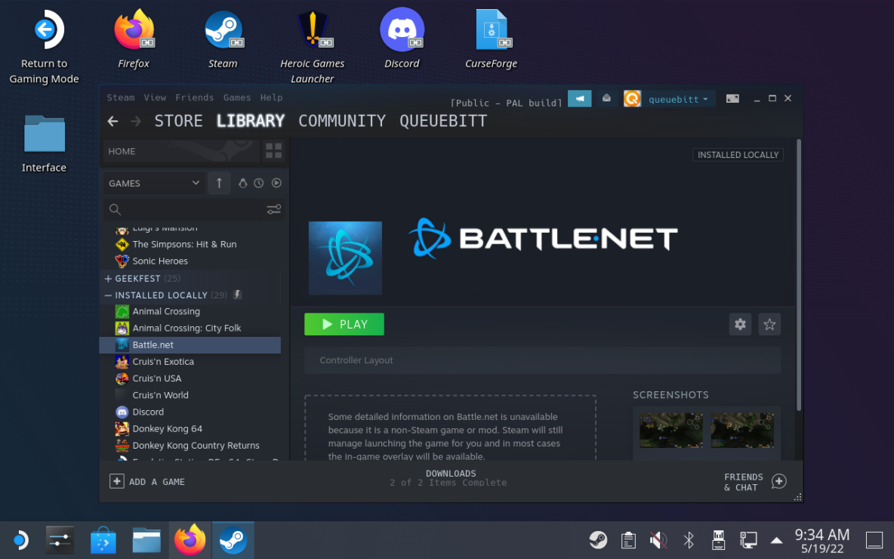This screenshot has height=559, width=894.
Task: Open Battle.net settings gear icon
Action: pyautogui.click(x=740, y=324)
